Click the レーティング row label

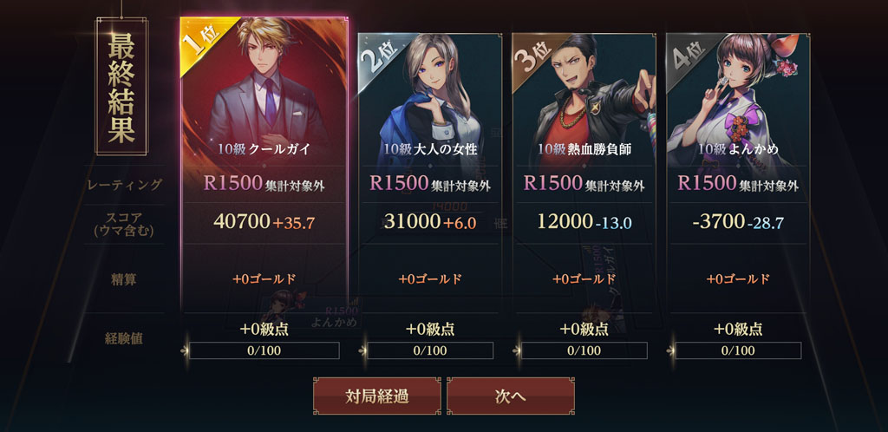125,185
